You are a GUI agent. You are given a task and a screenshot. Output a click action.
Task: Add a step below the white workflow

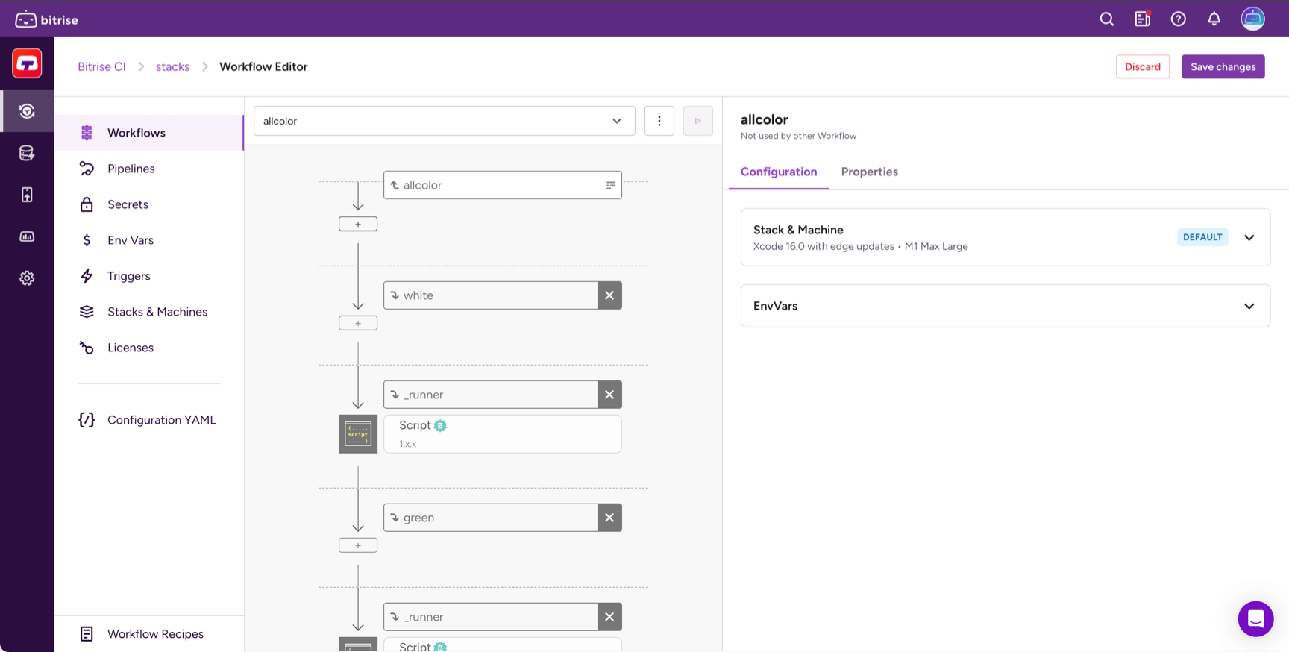(358, 323)
